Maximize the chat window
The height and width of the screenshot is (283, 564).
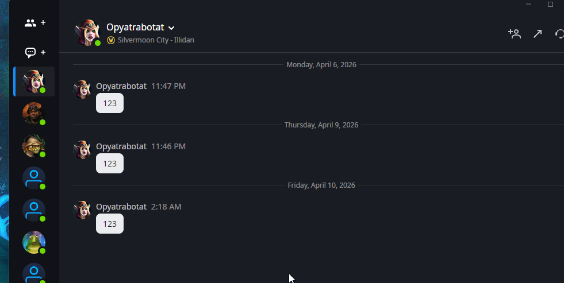(550, 5)
